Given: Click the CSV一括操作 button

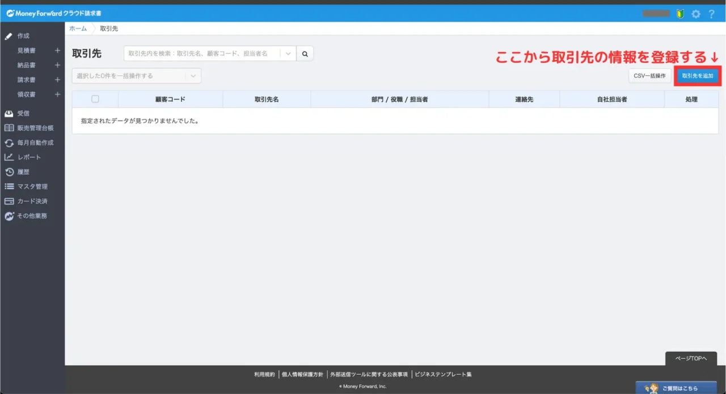Looking at the screenshot, I should point(649,76).
